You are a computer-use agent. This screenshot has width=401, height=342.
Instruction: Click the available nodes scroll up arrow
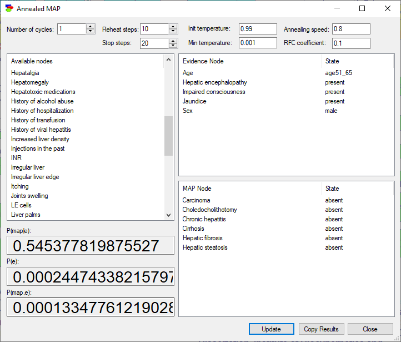[168, 60]
